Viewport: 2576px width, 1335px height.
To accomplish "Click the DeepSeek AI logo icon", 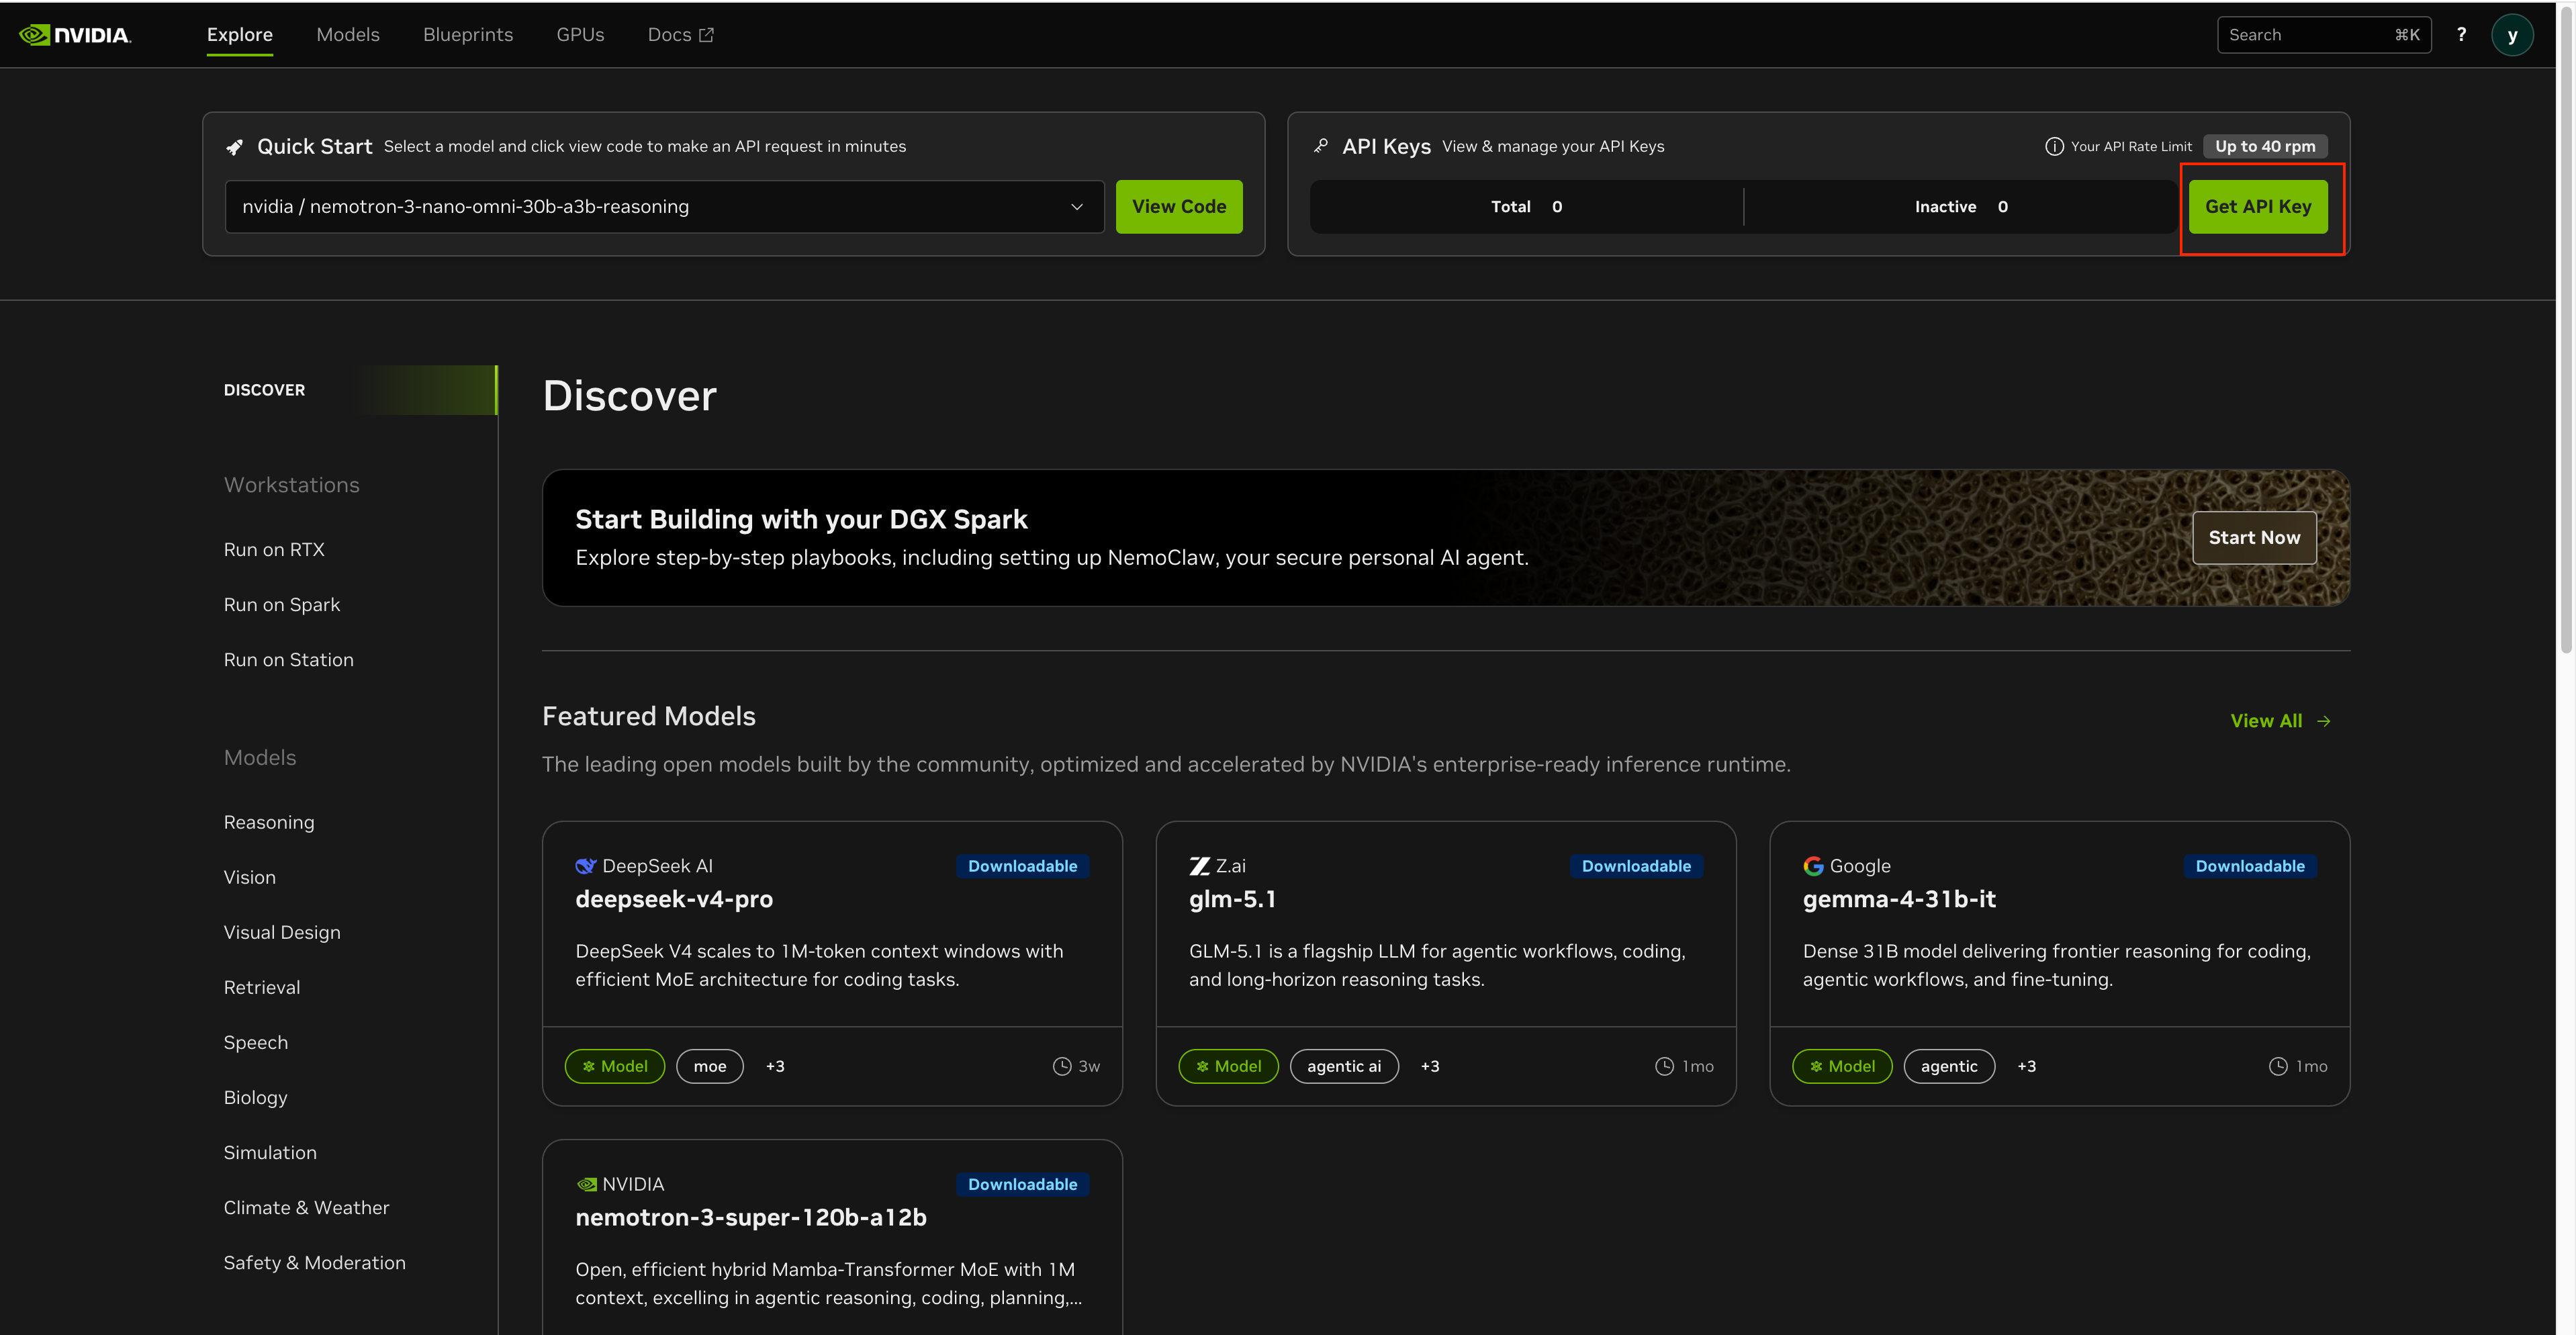I will pos(586,866).
